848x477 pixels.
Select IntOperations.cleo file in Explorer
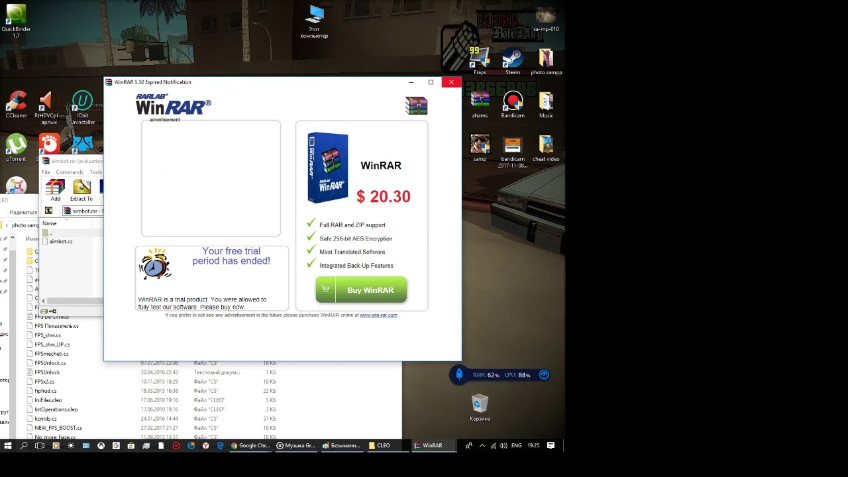(56, 409)
